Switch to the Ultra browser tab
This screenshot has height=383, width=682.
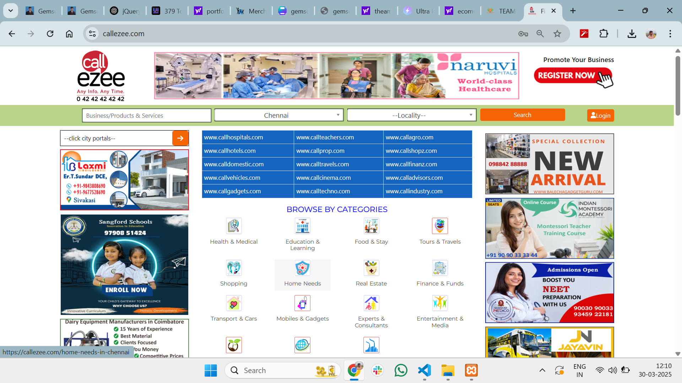click(x=419, y=11)
